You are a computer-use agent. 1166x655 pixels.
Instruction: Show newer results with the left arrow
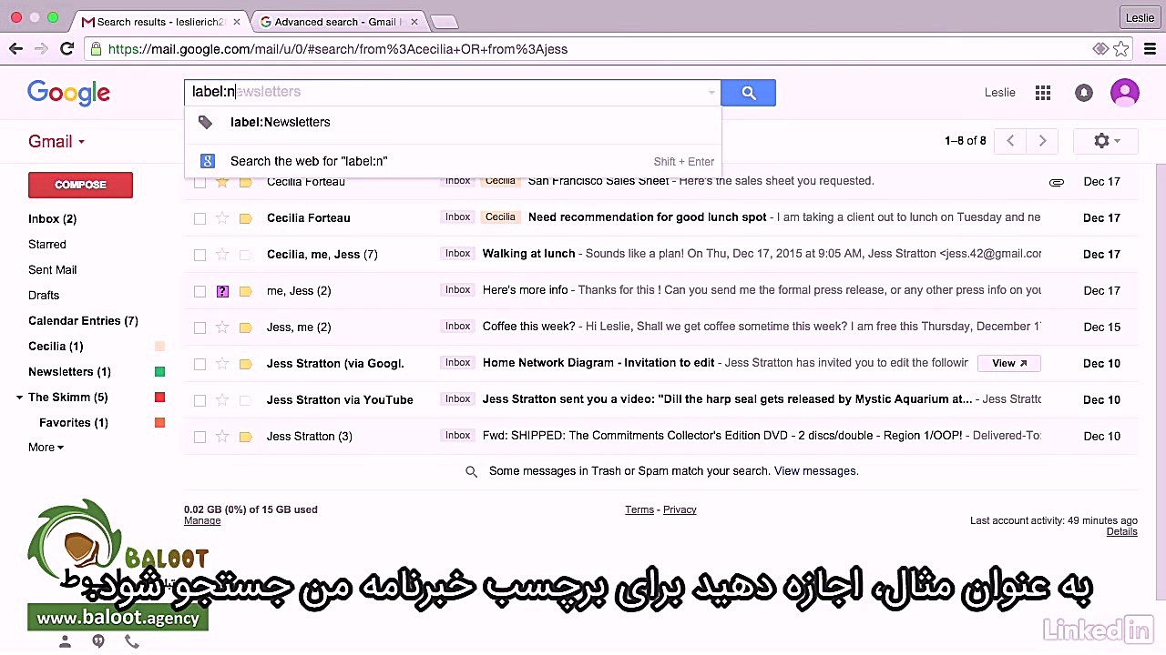click(x=1010, y=141)
